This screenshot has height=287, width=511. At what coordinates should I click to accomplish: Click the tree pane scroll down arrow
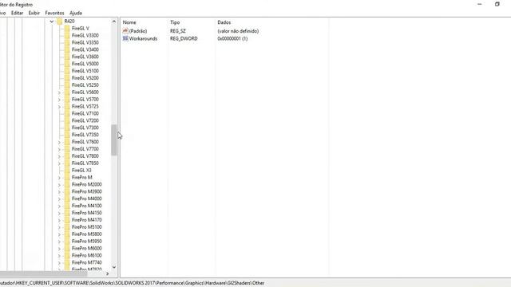113,267
